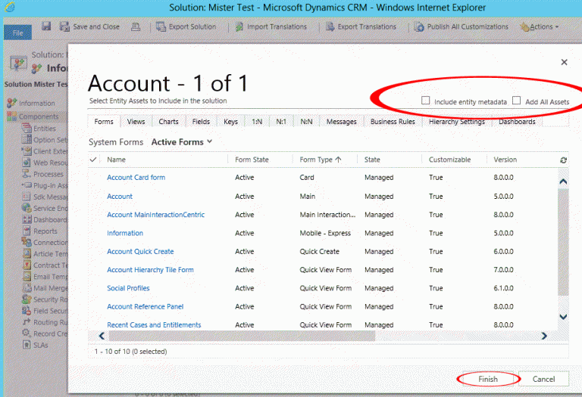
Task: Click the Routing Rules icon in sidebar
Action: coord(27,322)
